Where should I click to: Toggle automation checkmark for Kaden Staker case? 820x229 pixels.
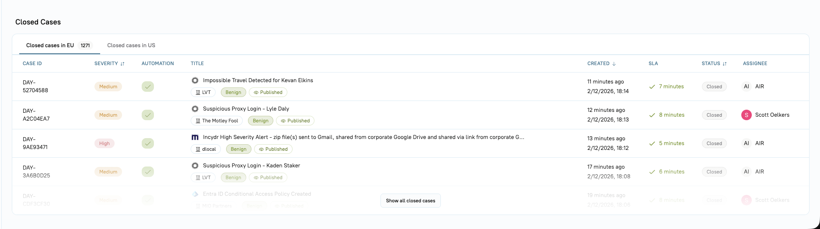click(x=148, y=172)
